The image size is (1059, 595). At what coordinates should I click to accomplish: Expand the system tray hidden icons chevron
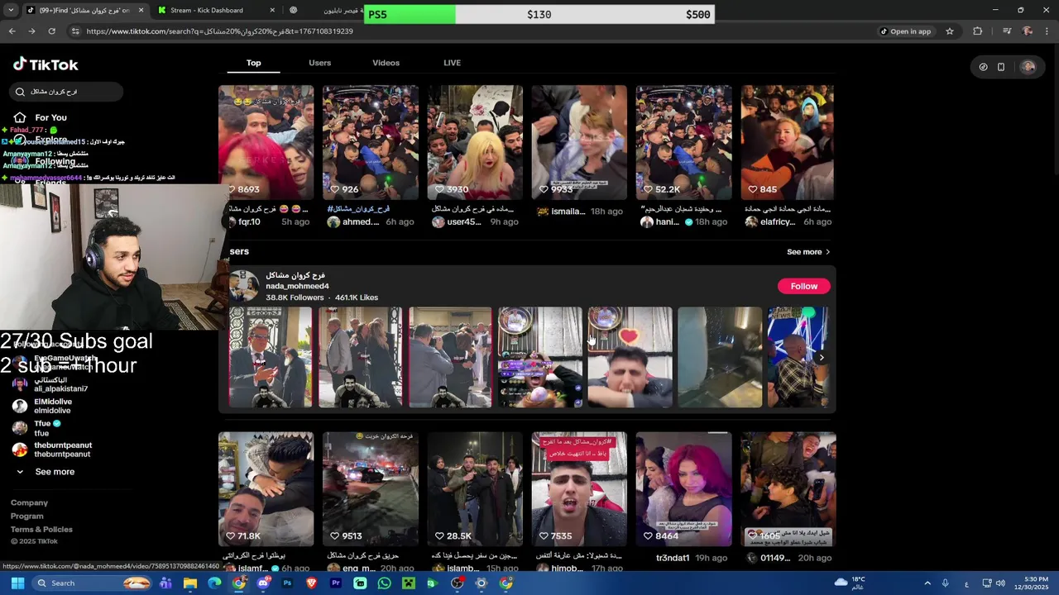point(927,583)
